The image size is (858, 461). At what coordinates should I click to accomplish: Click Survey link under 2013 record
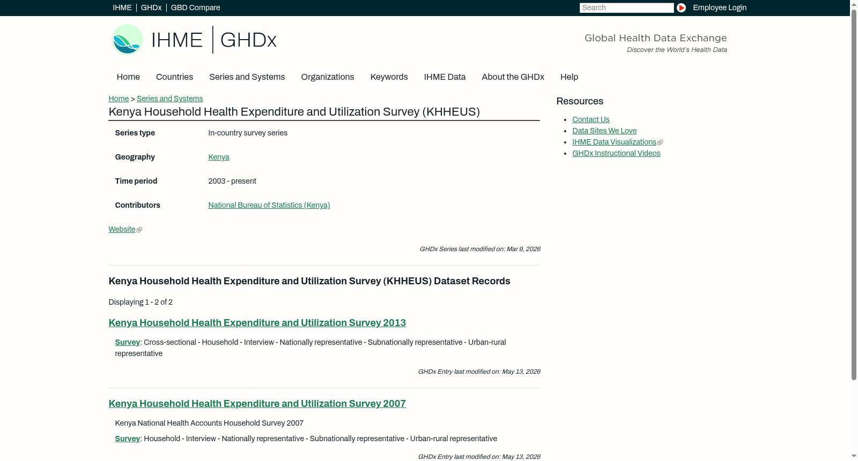pos(127,342)
